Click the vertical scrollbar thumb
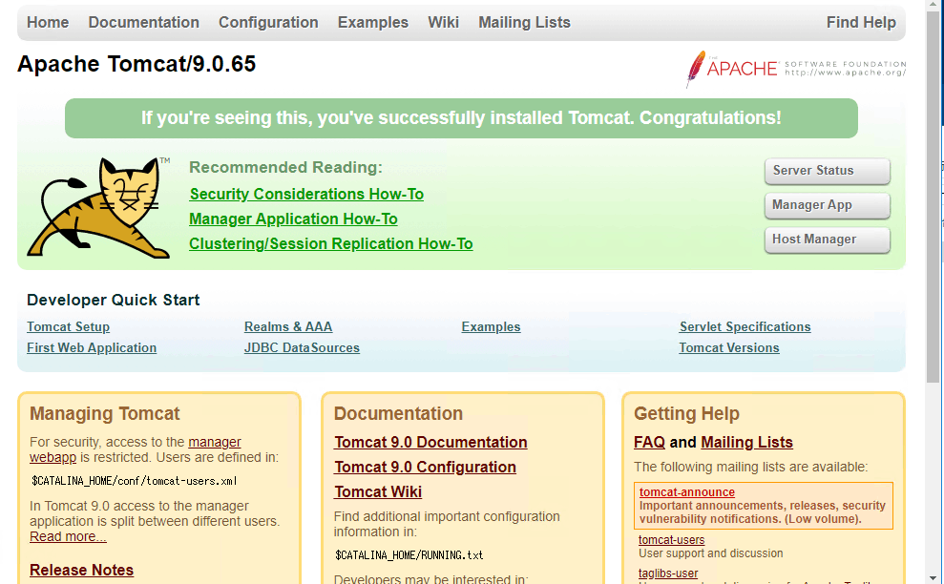The image size is (944, 584). coord(933,196)
